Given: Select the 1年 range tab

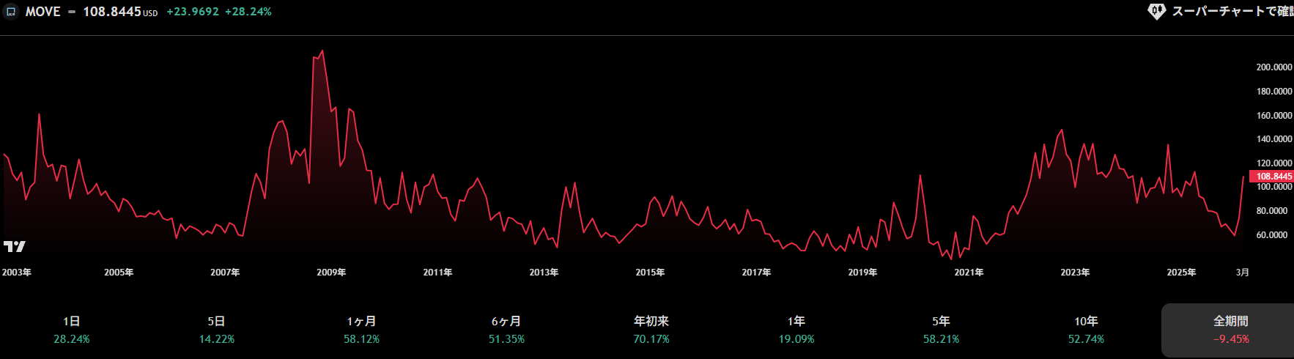Looking at the screenshot, I should (x=796, y=330).
